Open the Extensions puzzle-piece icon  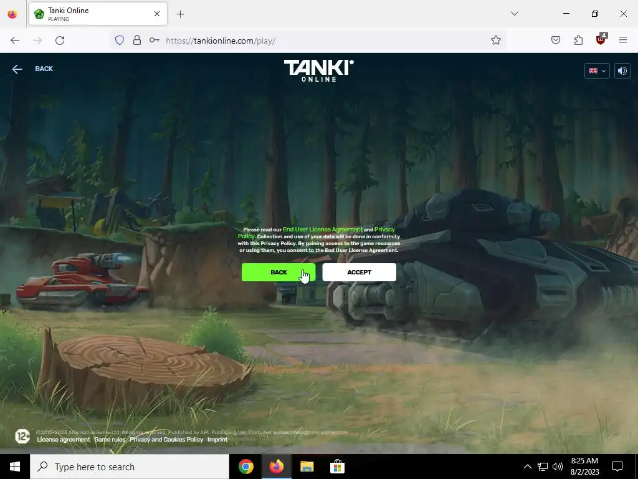pyautogui.click(x=578, y=40)
